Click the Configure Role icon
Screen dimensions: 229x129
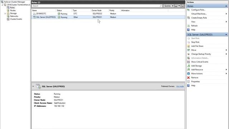[x=189, y=10]
